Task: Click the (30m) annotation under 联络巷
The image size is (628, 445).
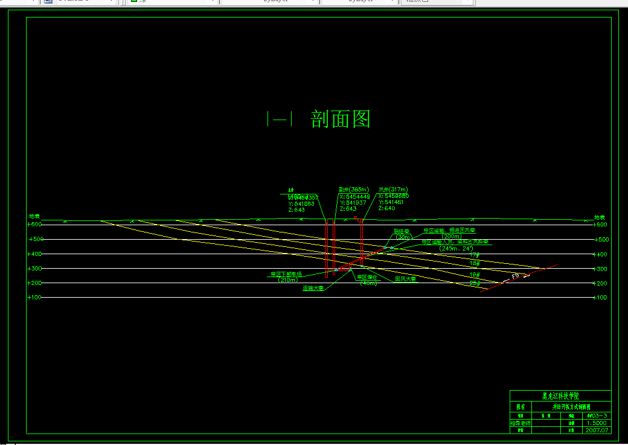Action: coord(403,237)
